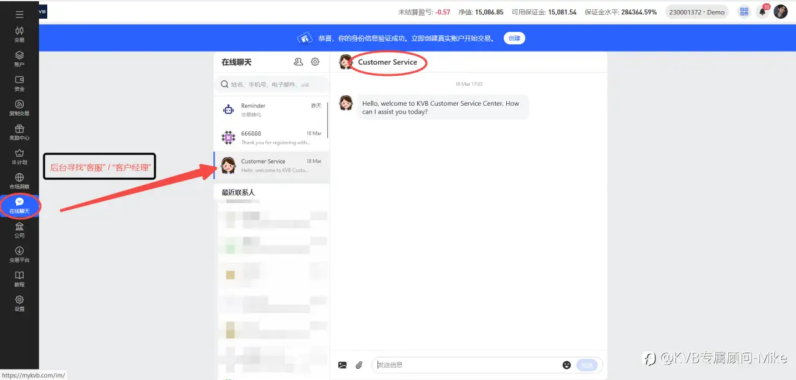The height and width of the screenshot is (380, 796).
Task: Click the send message button
Action: coord(588,365)
